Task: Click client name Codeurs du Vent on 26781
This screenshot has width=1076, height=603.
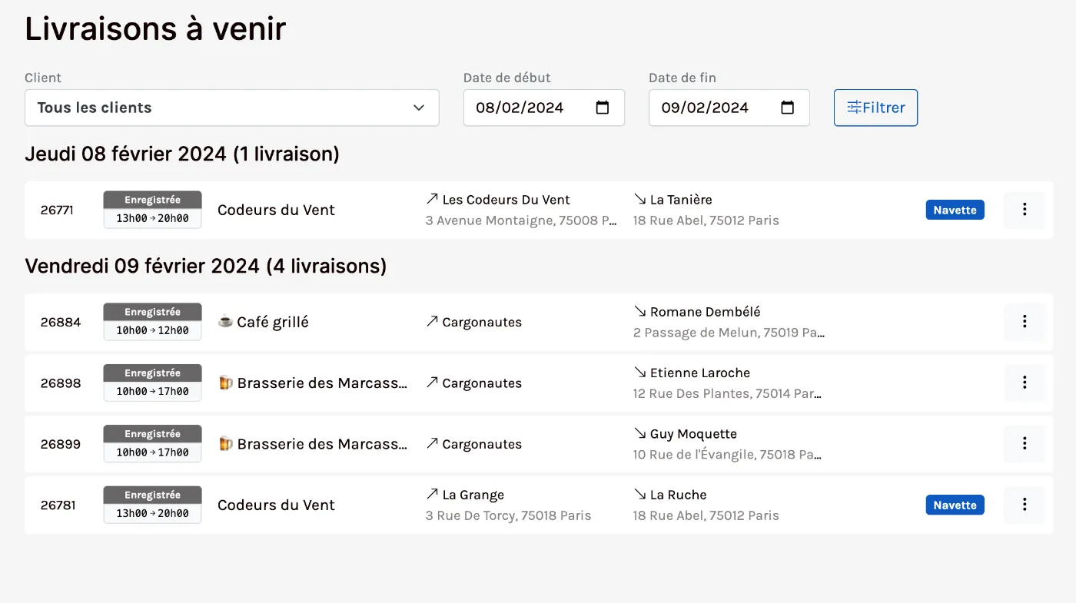Action: [x=276, y=505]
